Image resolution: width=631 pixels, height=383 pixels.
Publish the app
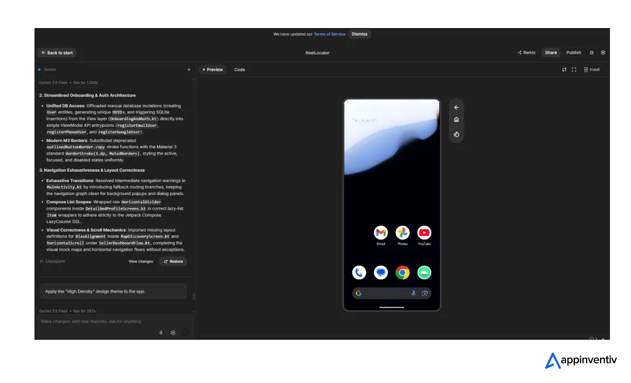pyautogui.click(x=574, y=53)
